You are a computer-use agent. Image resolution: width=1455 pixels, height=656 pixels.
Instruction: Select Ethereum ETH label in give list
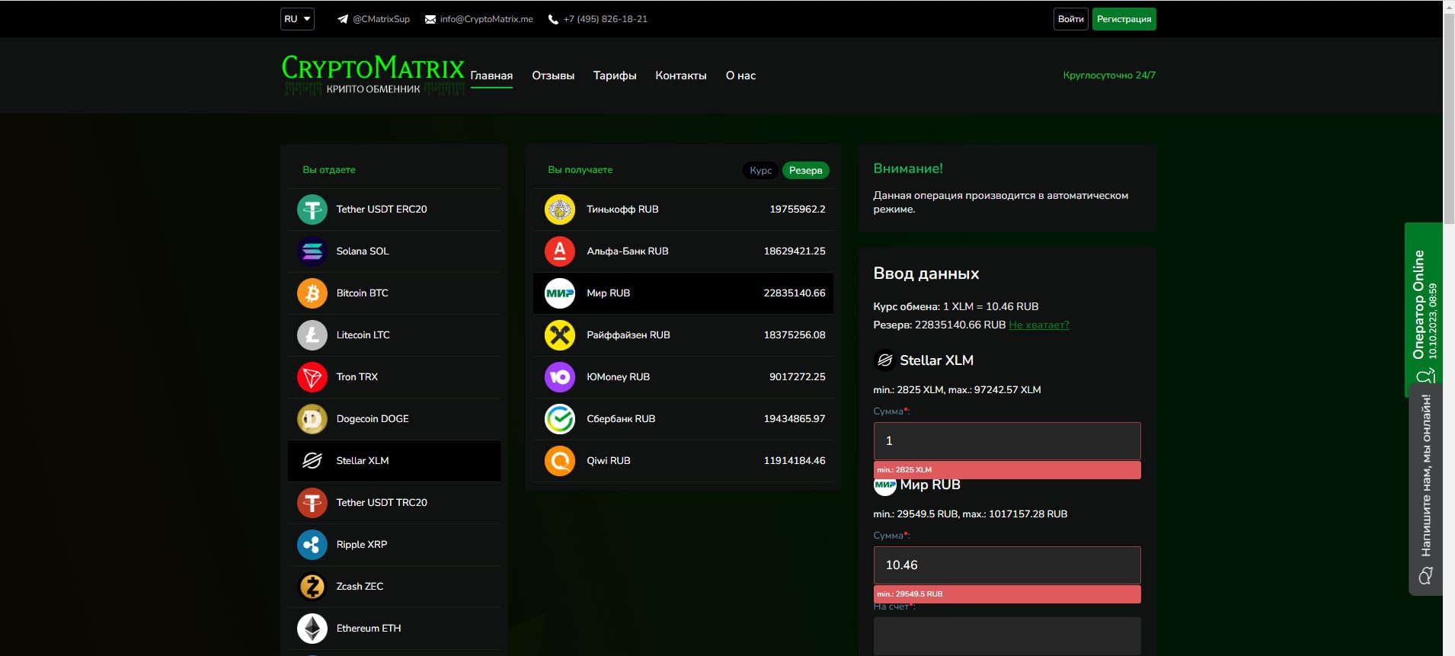(x=369, y=629)
